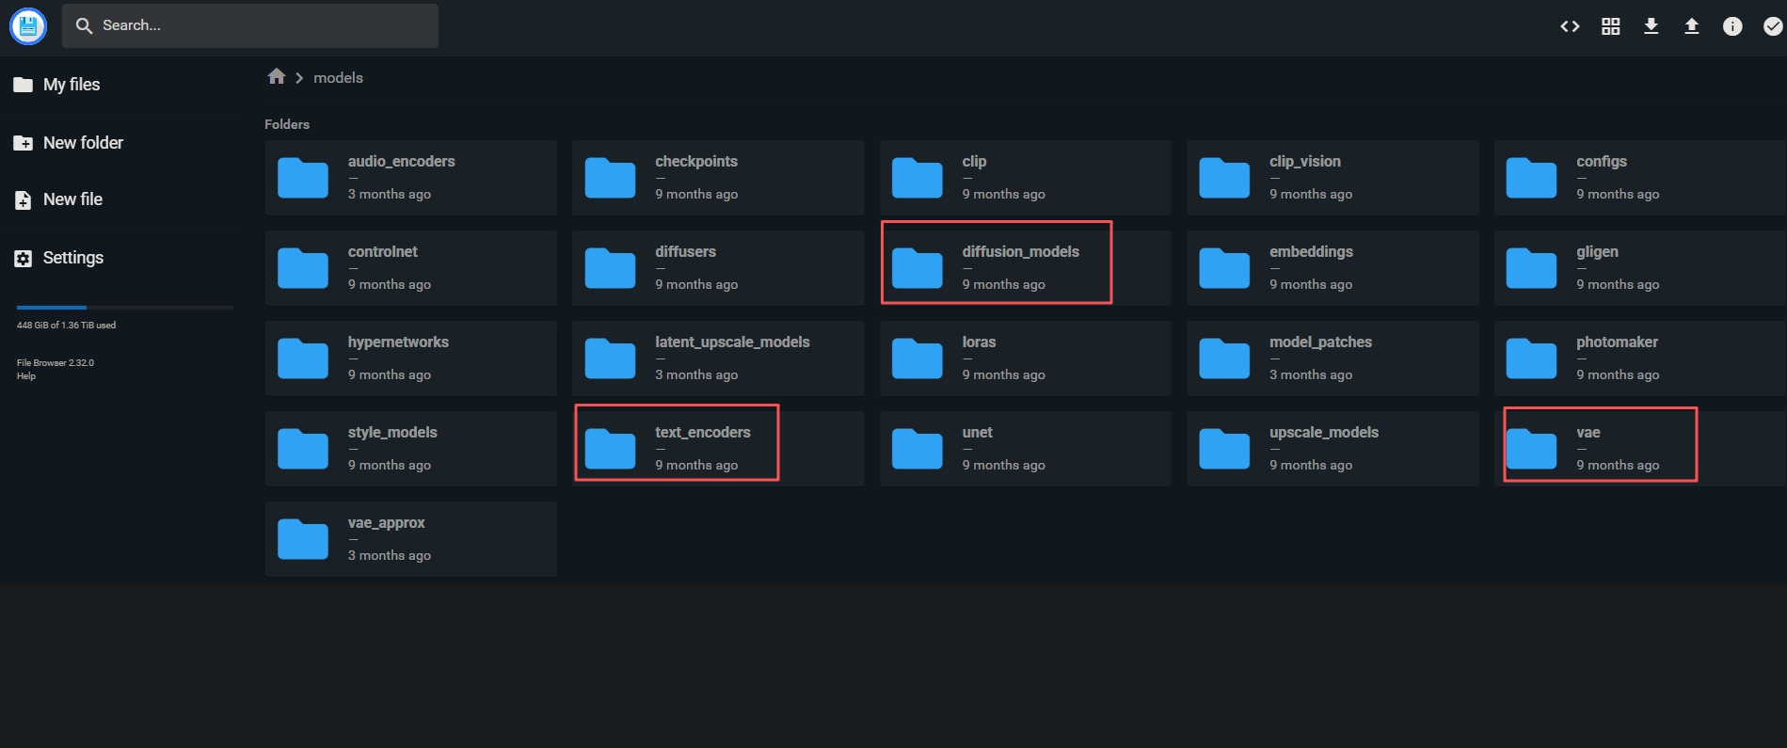Click the download arrow icon

(1651, 26)
